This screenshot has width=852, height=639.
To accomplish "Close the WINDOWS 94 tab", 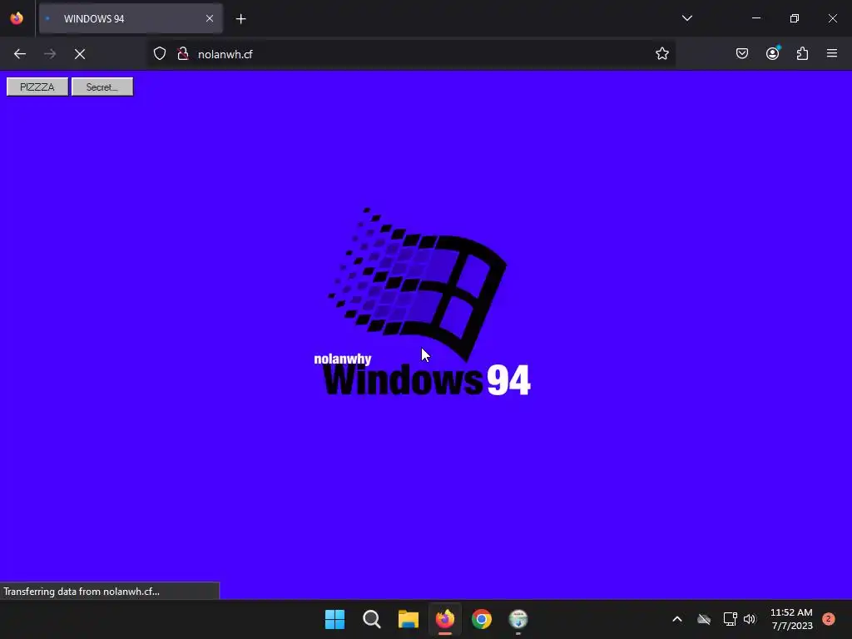I will [x=209, y=18].
